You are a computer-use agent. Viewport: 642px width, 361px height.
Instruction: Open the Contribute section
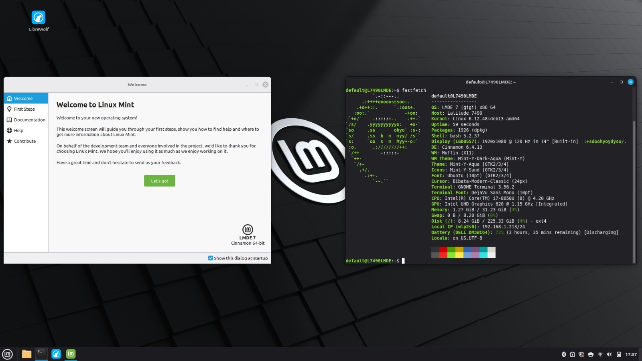point(26,141)
